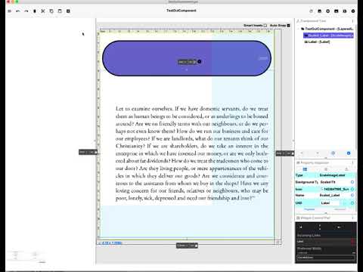Screen dimensions: 363x272
Task: Click the right icon in the Widget Control Pad
Action: click(x=339, y=227)
